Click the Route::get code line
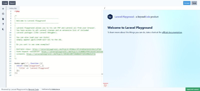Viewport: 200px width, 91px height. point(28,63)
